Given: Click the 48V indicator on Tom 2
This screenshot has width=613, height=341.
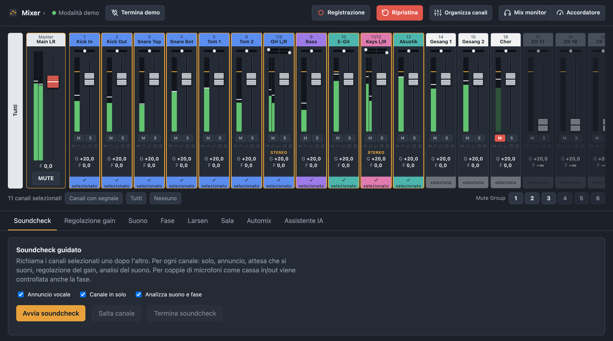Looking at the screenshot, I should click(x=235, y=146).
